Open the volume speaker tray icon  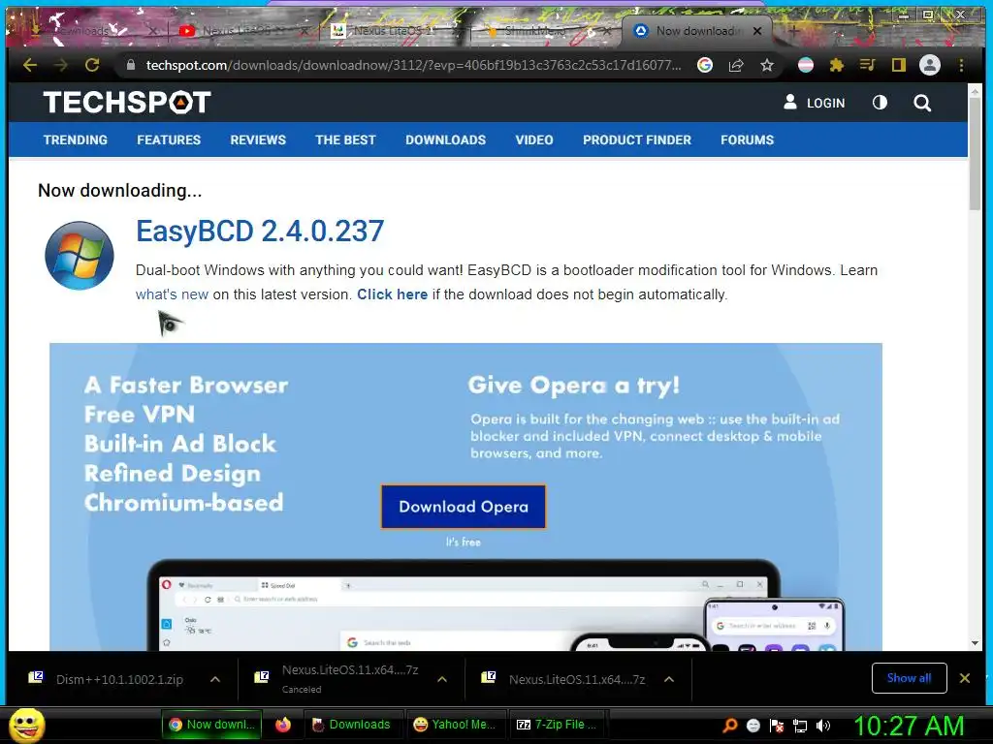coord(823,726)
